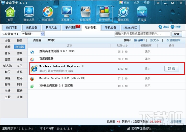The width and height of the screenshot is (186, 132).
Task: Select 视频 category
Action: 7,47
